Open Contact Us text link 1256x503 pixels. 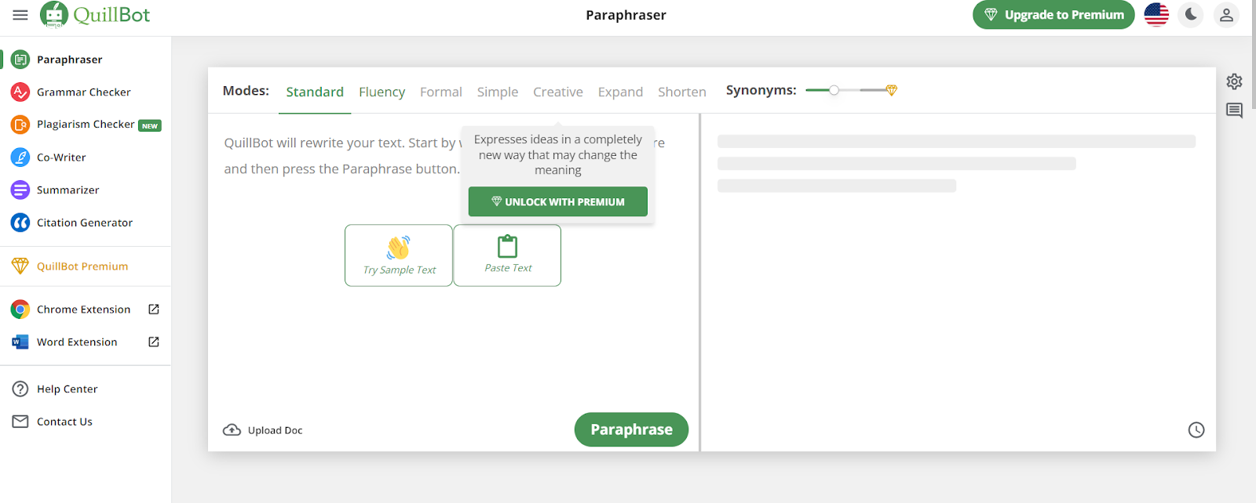pyautogui.click(x=64, y=422)
